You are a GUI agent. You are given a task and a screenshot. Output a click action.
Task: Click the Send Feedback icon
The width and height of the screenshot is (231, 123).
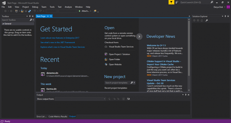click(177, 2)
